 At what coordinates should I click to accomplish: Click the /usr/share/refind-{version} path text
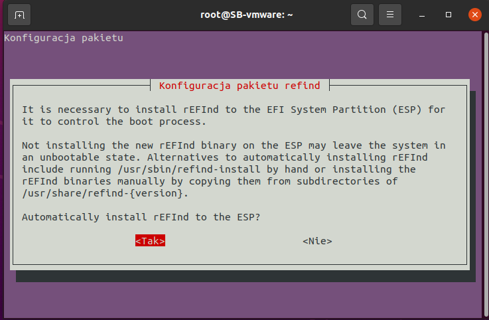pyautogui.click(x=105, y=194)
